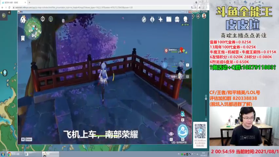Viewport: 279px width, 157px height.
Task: Click the user avatar in map page header
Action: pyautogui.click(x=204, y=16)
